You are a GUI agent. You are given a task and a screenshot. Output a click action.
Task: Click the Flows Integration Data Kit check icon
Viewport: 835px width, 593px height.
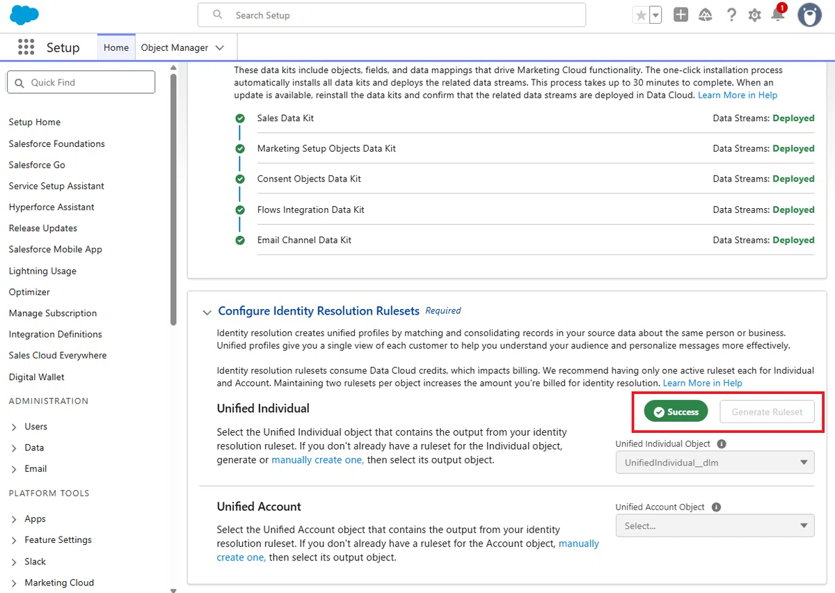pyautogui.click(x=240, y=209)
